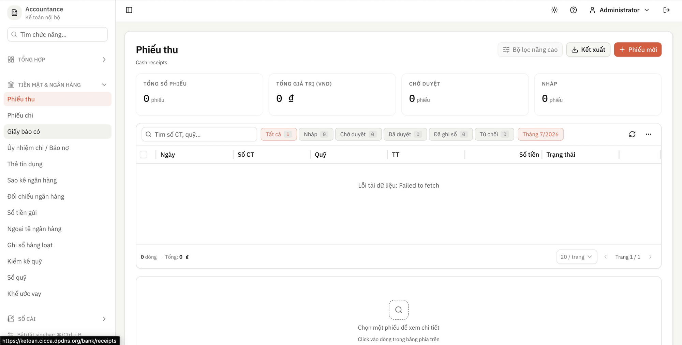Toggle the sidebar panel icon
This screenshot has height=345, width=682.
pyautogui.click(x=129, y=10)
